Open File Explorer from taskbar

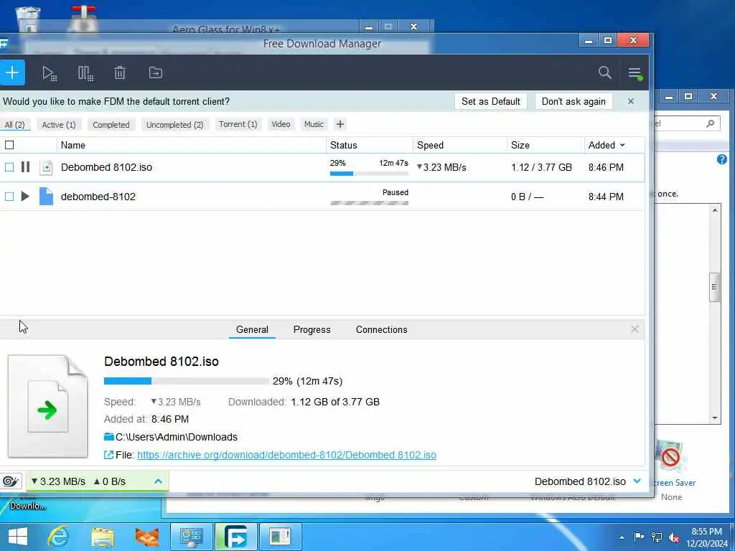[103, 537]
